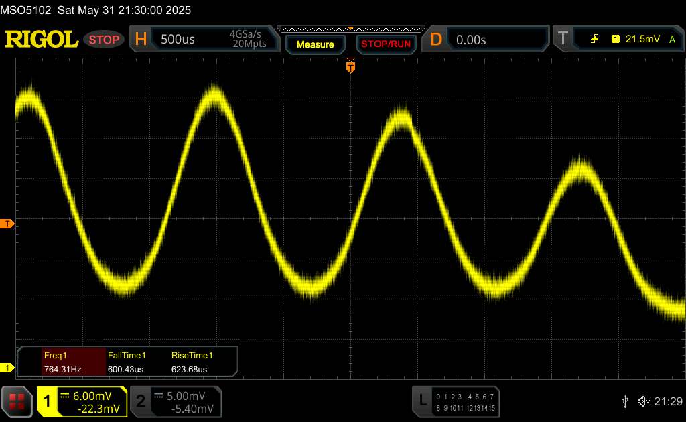Toggle the STOP run-state indicator
This screenshot has width=686, height=422.
click(104, 40)
